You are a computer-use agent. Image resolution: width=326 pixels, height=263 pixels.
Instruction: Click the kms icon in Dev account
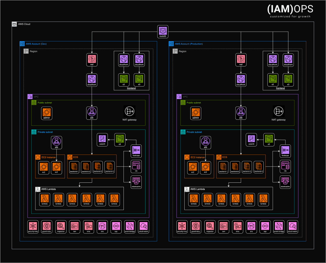tap(88, 226)
